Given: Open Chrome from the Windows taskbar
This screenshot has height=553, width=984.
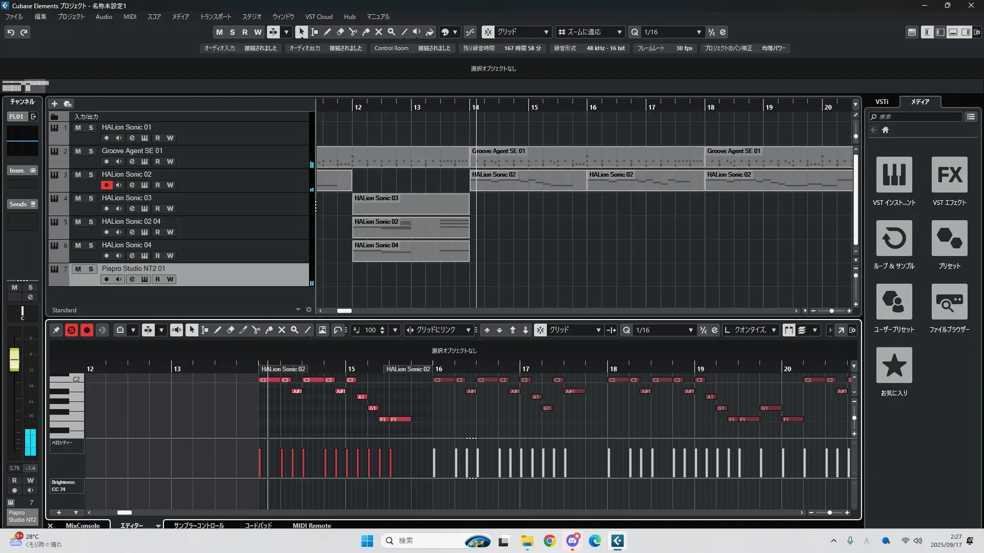Looking at the screenshot, I should click(549, 541).
